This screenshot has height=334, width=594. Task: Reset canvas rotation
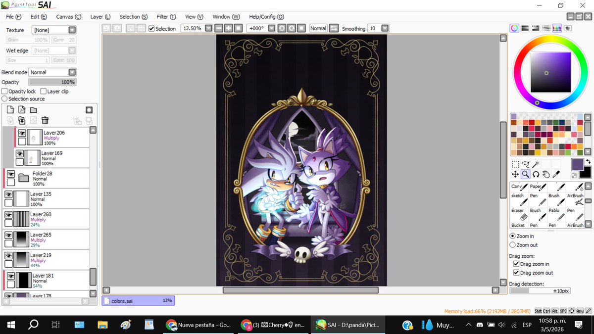coord(301,28)
